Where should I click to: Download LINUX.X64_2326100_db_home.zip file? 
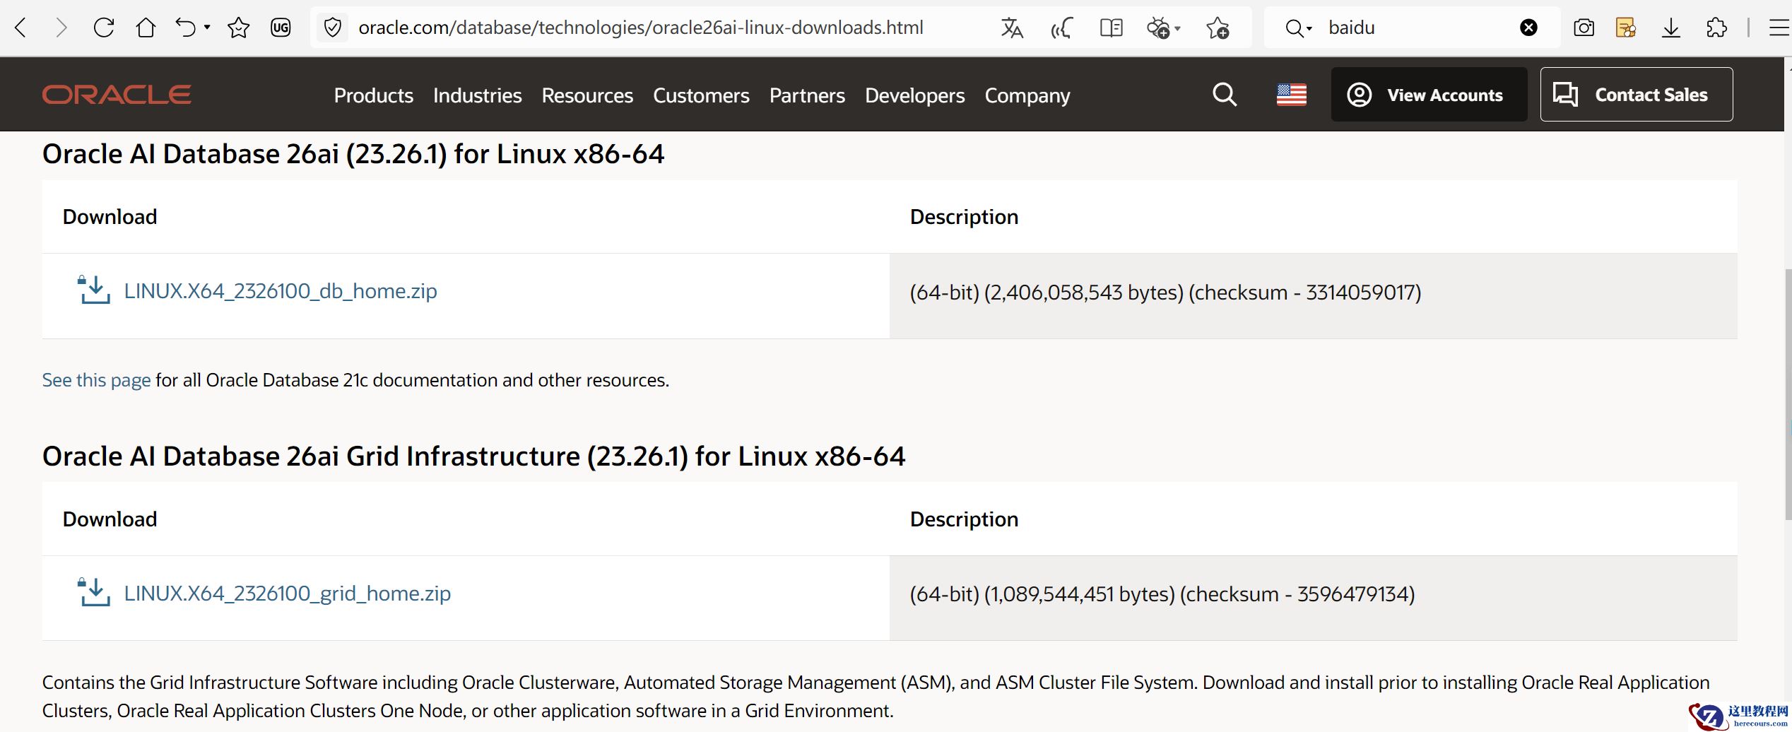[280, 291]
